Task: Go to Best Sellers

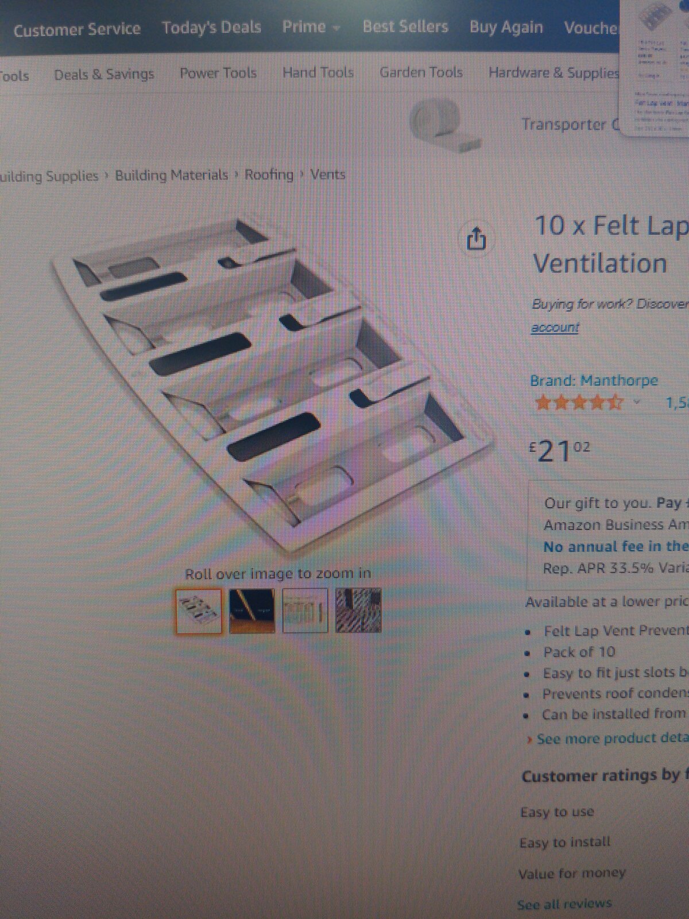Action: coord(405,26)
